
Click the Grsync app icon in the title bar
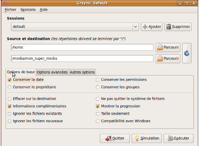(5, 3)
